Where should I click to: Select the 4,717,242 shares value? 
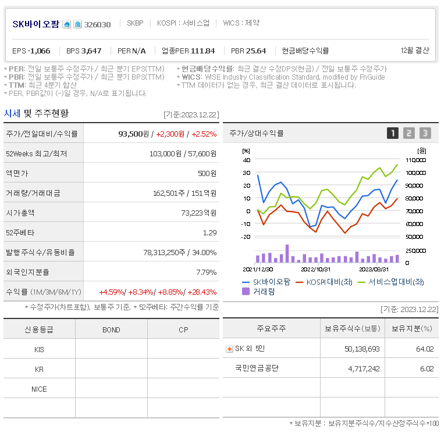coord(364,369)
